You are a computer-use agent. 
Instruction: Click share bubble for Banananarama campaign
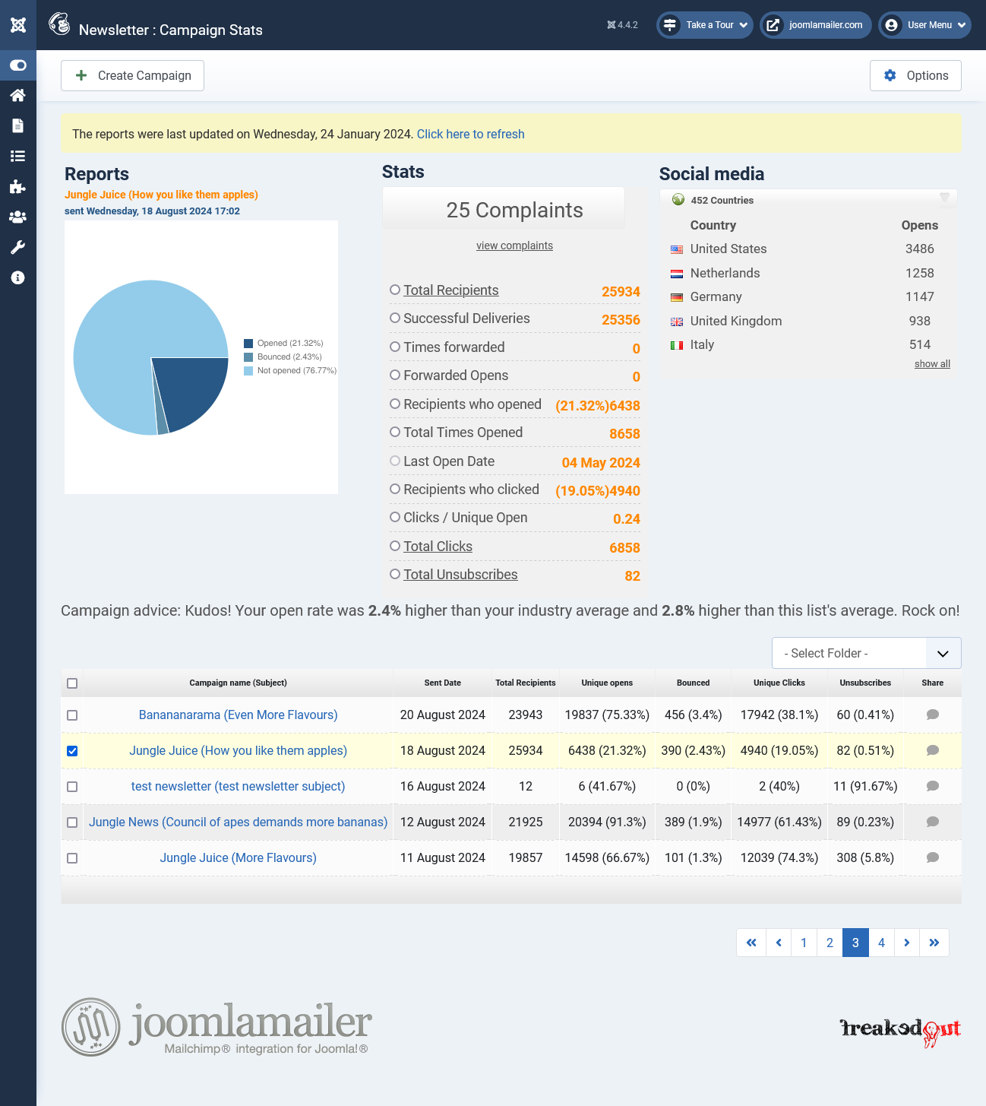[x=932, y=715]
